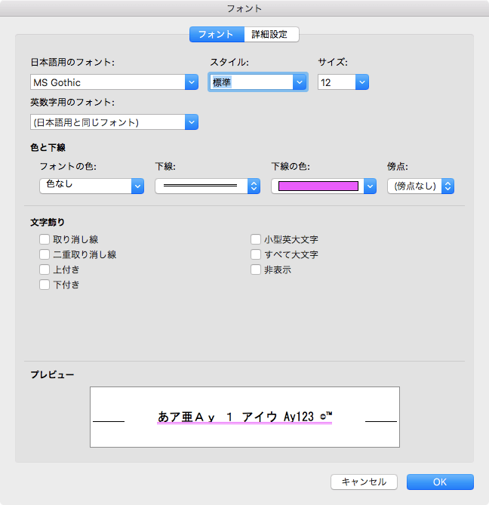
Task: Enable the 取り消し線 checkbox
Action: [x=45, y=240]
